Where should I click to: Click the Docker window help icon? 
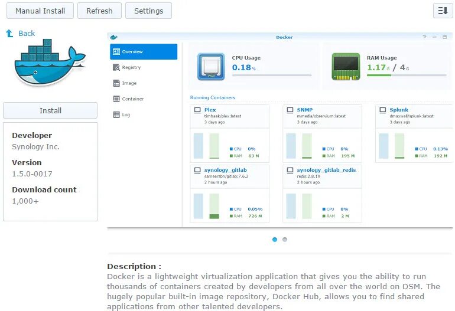(424, 37)
